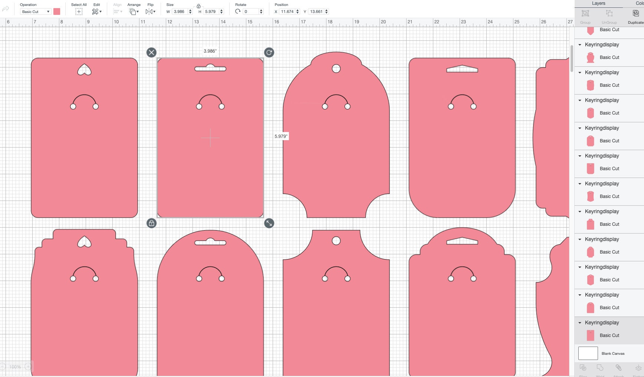This screenshot has width=644, height=377.
Task: Click the lock toggle on the selected shape
Action: pyautogui.click(x=151, y=223)
